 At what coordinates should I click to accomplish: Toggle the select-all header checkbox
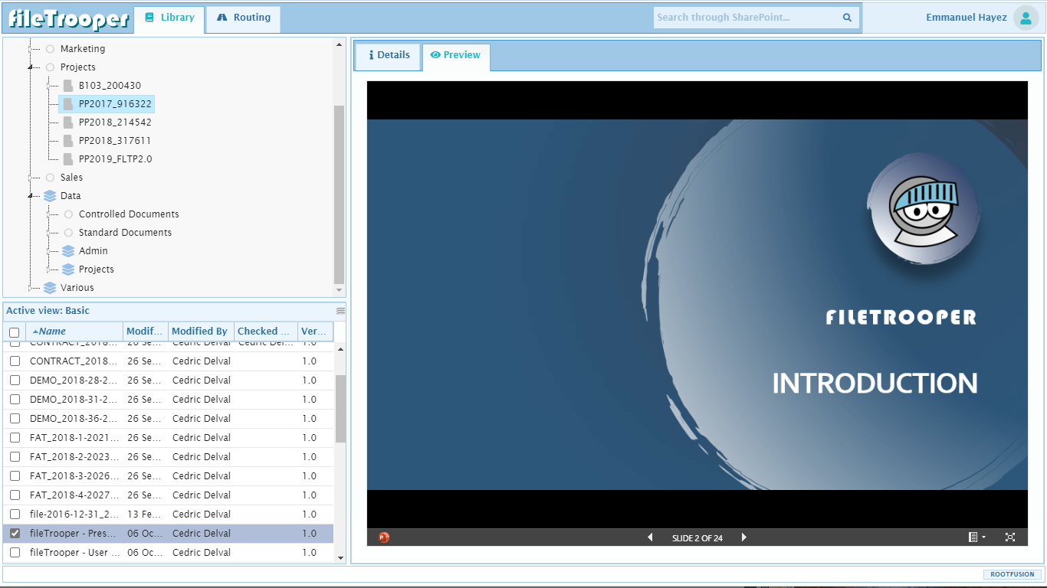coord(14,332)
